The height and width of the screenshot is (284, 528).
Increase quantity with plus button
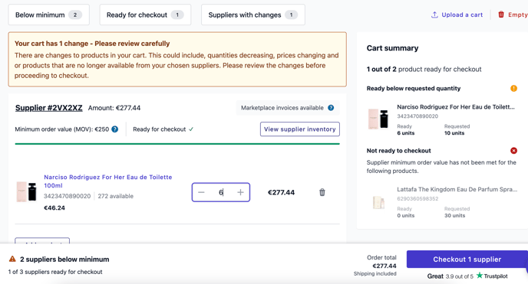(x=240, y=192)
